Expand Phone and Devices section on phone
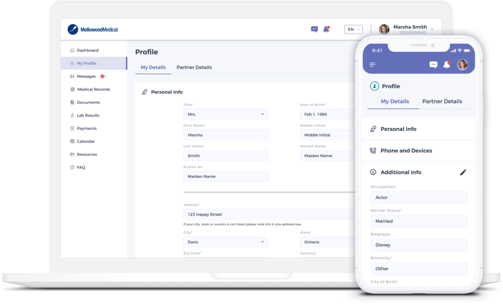Viewport: 503px width, 304px height. coord(406,151)
